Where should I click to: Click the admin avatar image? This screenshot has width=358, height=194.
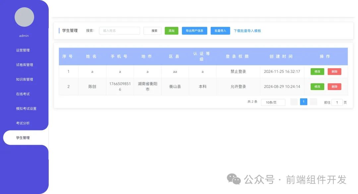(x=24, y=17)
